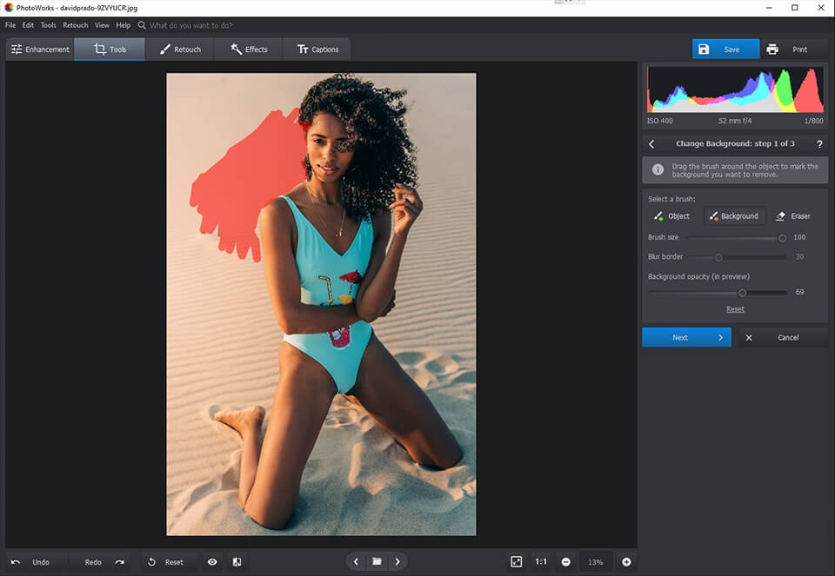The image size is (835, 576).
Task: Adjust the Background opacity slider
Action: pyautogui.click(x=742, y=293)
